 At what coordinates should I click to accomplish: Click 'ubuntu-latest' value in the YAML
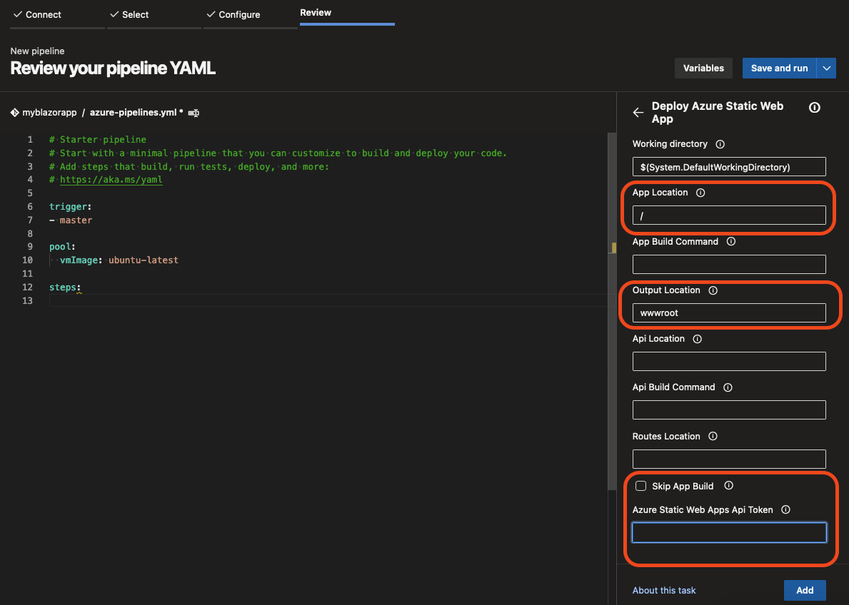coord(144,260)
